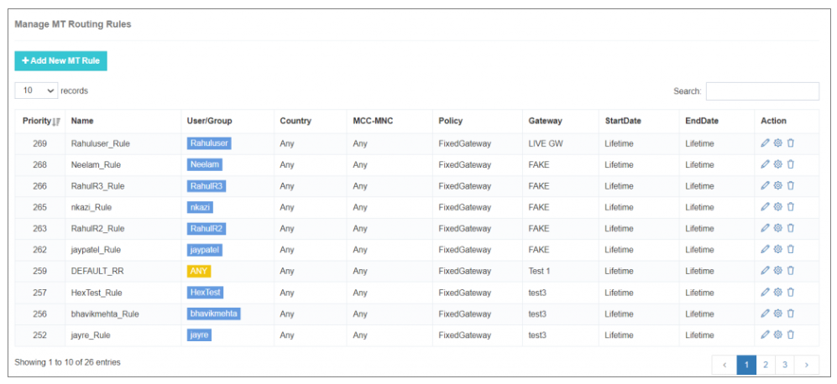The height and width of the screenshot is (384, 837).
Task: Delete Rahuluser_Rule with trash icon
Action: tap(791, 143)
